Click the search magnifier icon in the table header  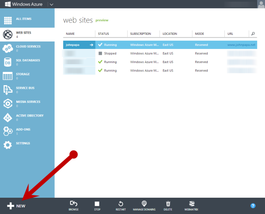(x=253, y=34)
